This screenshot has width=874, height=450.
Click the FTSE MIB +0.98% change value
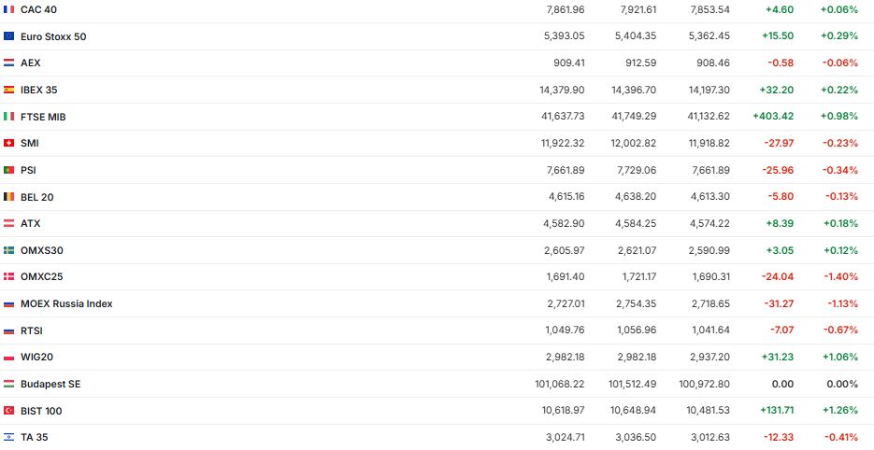click(838, 117)
